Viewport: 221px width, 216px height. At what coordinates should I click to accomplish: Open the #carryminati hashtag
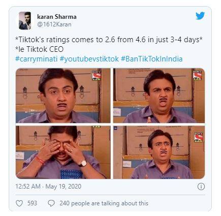pos(37,59)
